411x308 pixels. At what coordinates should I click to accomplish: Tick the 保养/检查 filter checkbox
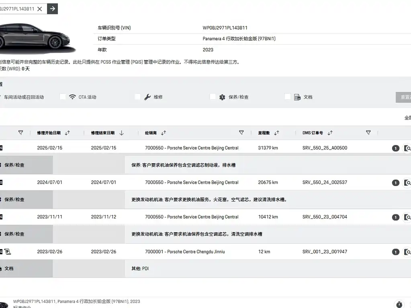[x=213, y=97]
